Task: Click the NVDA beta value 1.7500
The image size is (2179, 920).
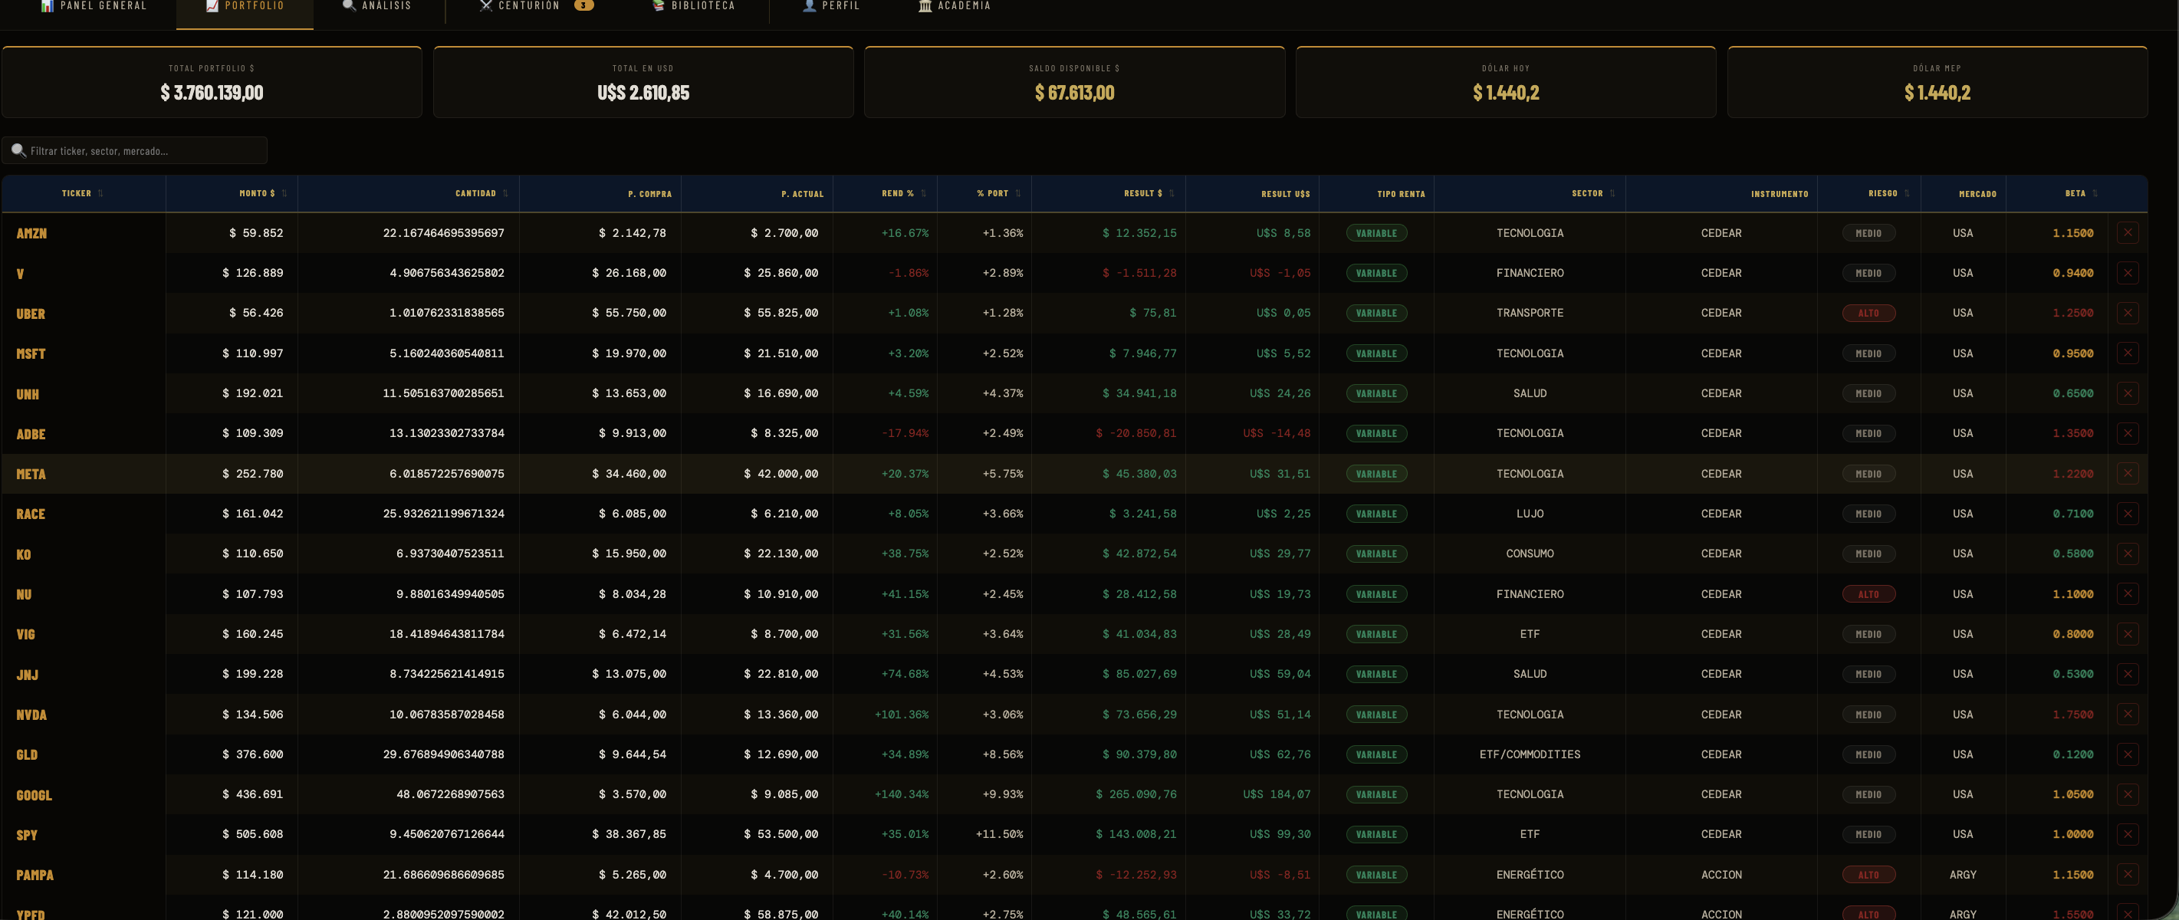Action: pyautogui.click(x=2073, y=715)
